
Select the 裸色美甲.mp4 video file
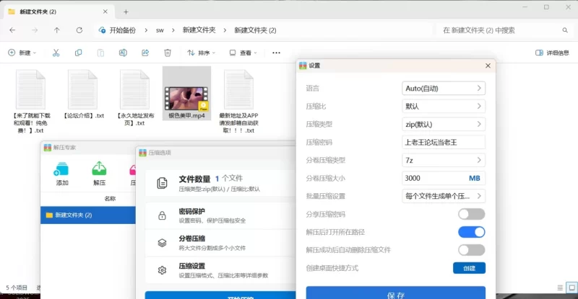(x=186, y=94)
